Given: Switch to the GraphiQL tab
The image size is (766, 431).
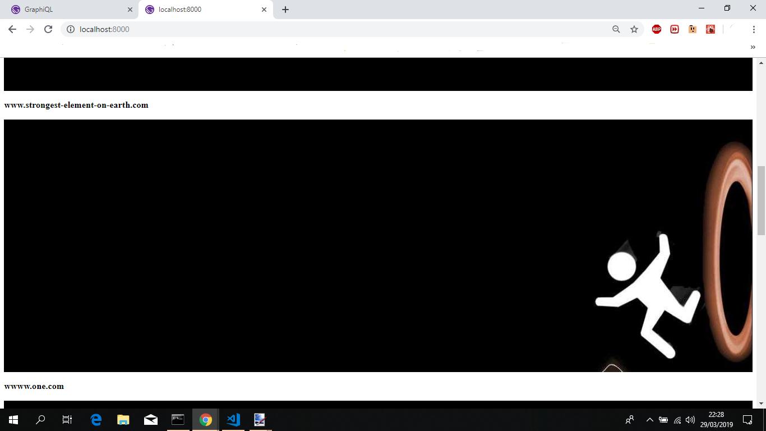Looking at the screenshot, I should click(x=67, y=10).
